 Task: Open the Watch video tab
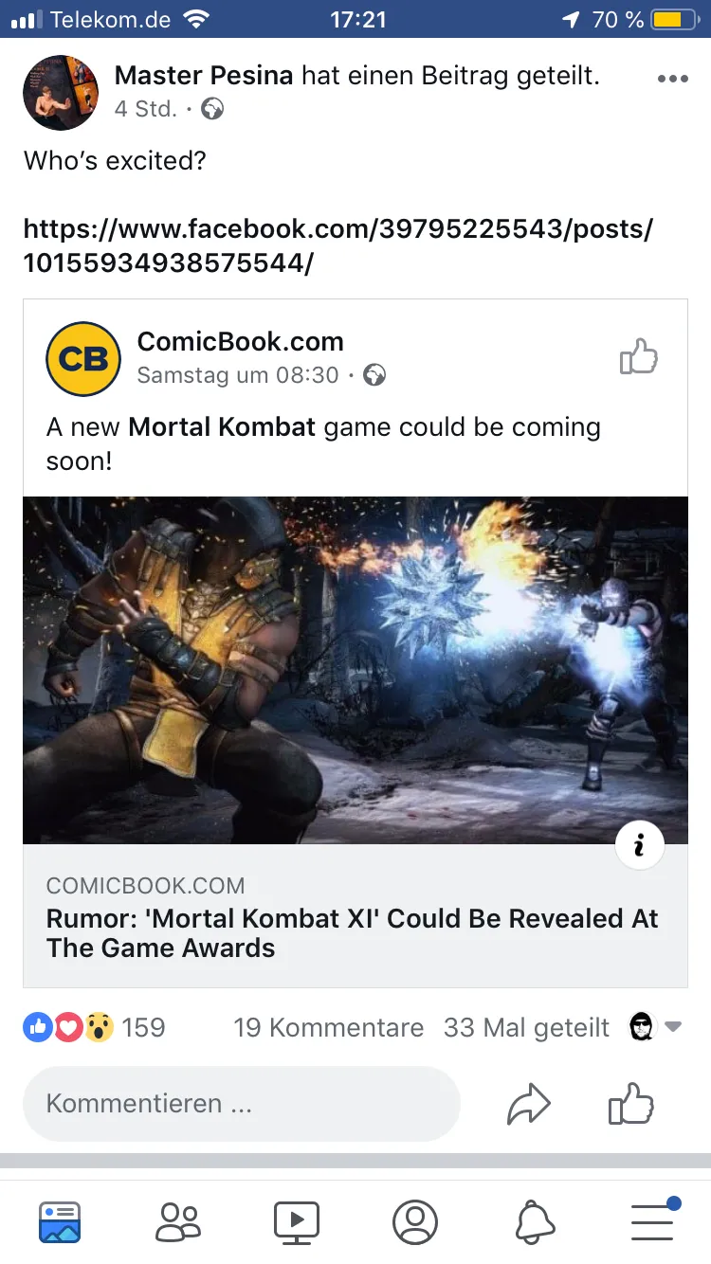(297, 1221)
